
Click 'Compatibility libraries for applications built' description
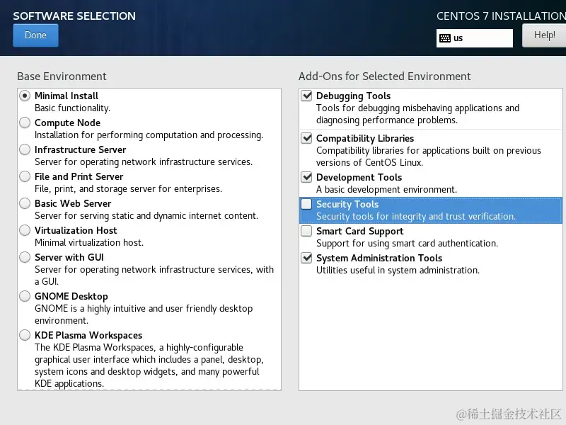click(429, 157)
